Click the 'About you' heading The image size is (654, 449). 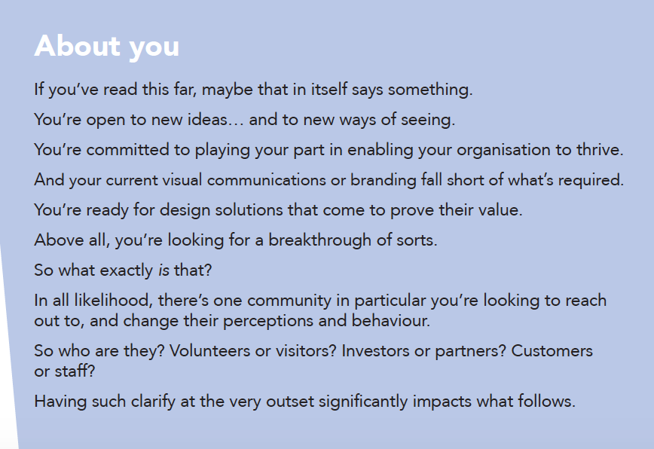coord(107,46)
